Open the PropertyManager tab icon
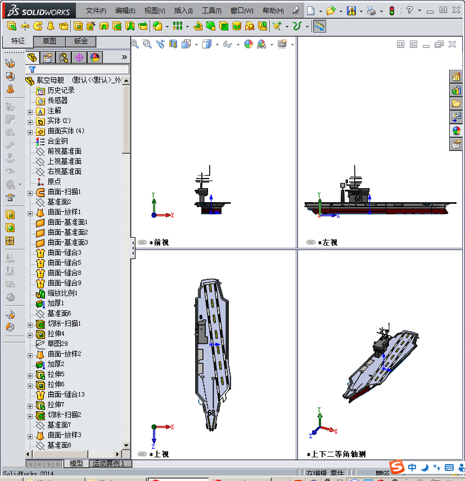465x481 pixels. [x=48, y=57]
